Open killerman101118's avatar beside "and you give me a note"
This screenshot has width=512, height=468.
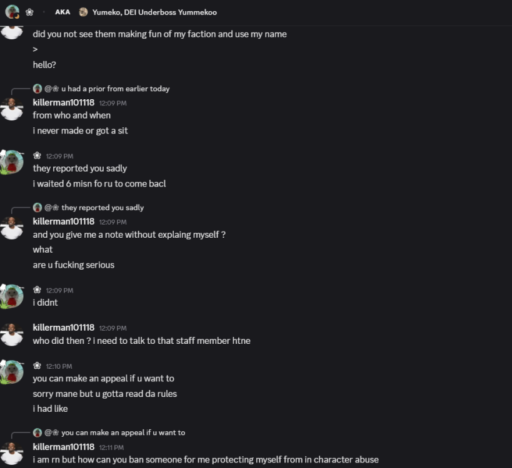pyautogui.click(x=12, y=228)
